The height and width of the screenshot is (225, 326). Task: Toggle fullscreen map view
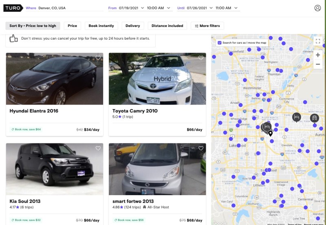(x=318, y=41)
